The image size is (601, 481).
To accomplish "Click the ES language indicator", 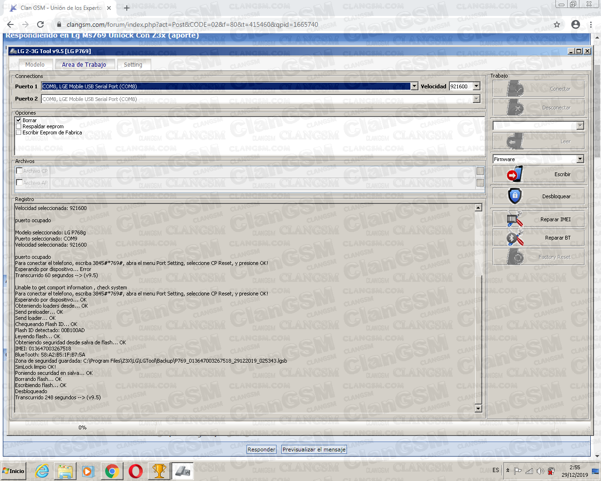I will point(496,470).
